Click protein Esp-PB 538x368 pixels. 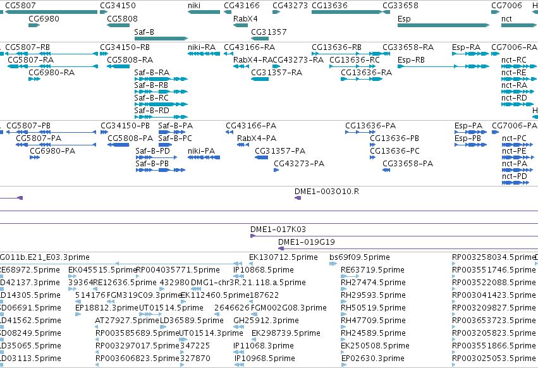click(471, 145)
